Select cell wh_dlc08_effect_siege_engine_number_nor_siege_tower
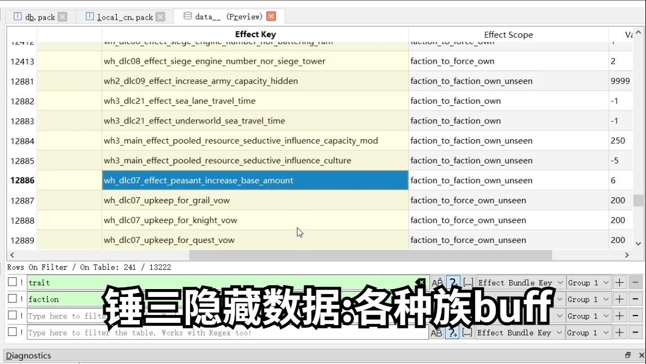 255,61
